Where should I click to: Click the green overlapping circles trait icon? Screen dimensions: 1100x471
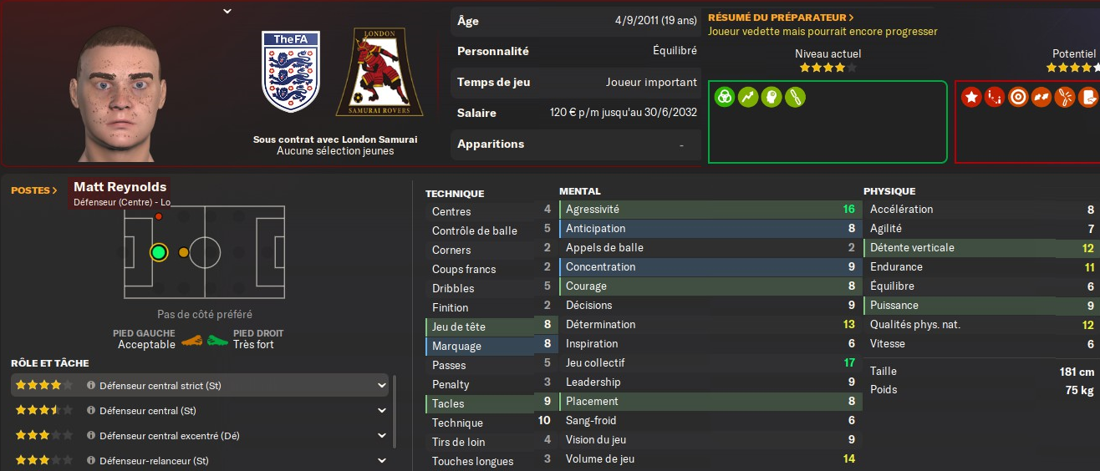(724, 97)
